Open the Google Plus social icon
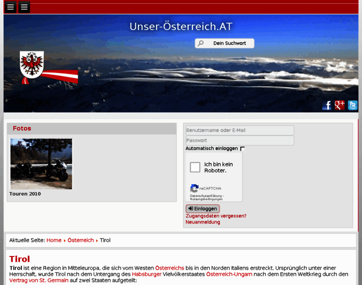Viewport: 362px width, 285px height. coord(340,105)
